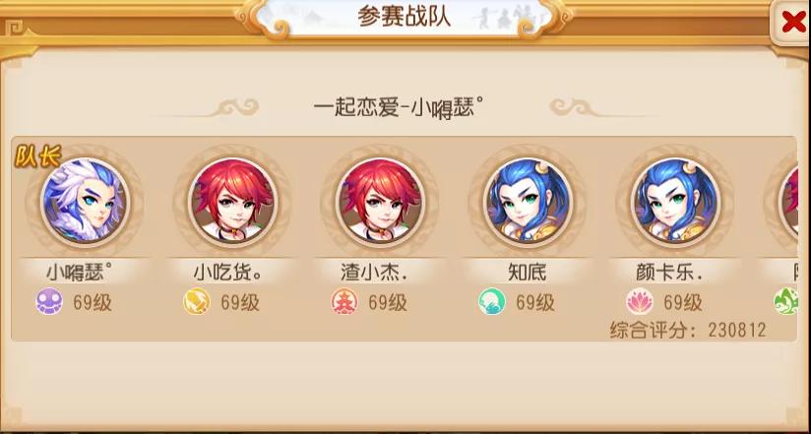Click the 知底 name label

527,272
